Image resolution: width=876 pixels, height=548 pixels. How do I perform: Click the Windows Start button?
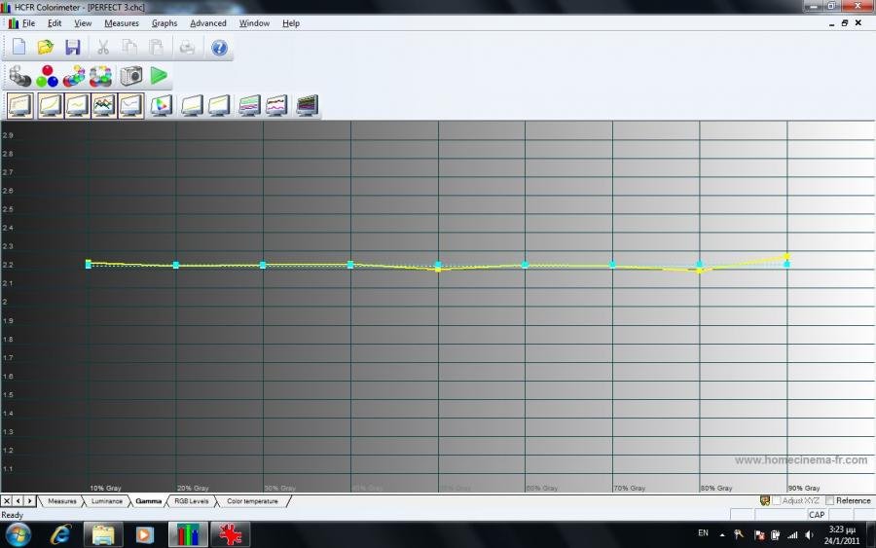click(18, 533)
